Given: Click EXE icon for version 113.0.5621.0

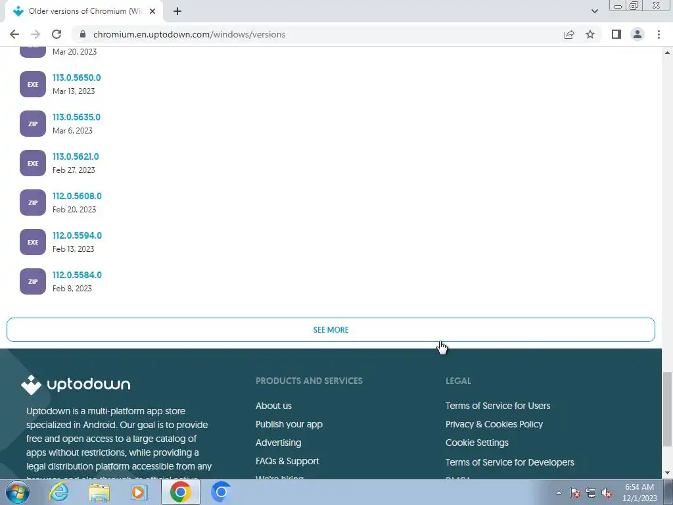Looking at the screenshot, I should (33, 163).
